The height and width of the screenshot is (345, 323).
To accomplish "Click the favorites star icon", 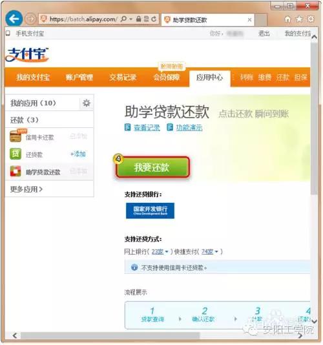I will click(x=299, y=19).
